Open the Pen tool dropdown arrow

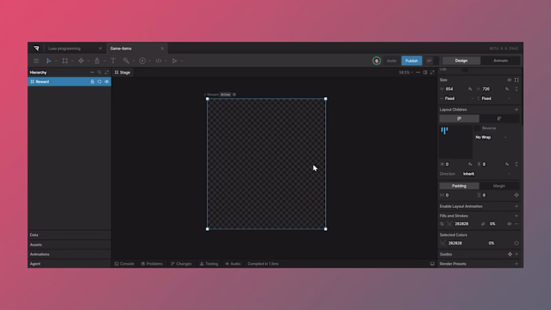pyautogui.click(x=105, y=61)
